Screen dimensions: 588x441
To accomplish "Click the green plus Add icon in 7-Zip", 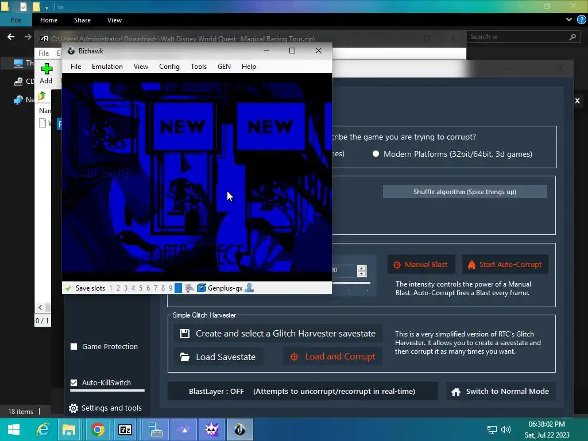I will pos(47,69).
